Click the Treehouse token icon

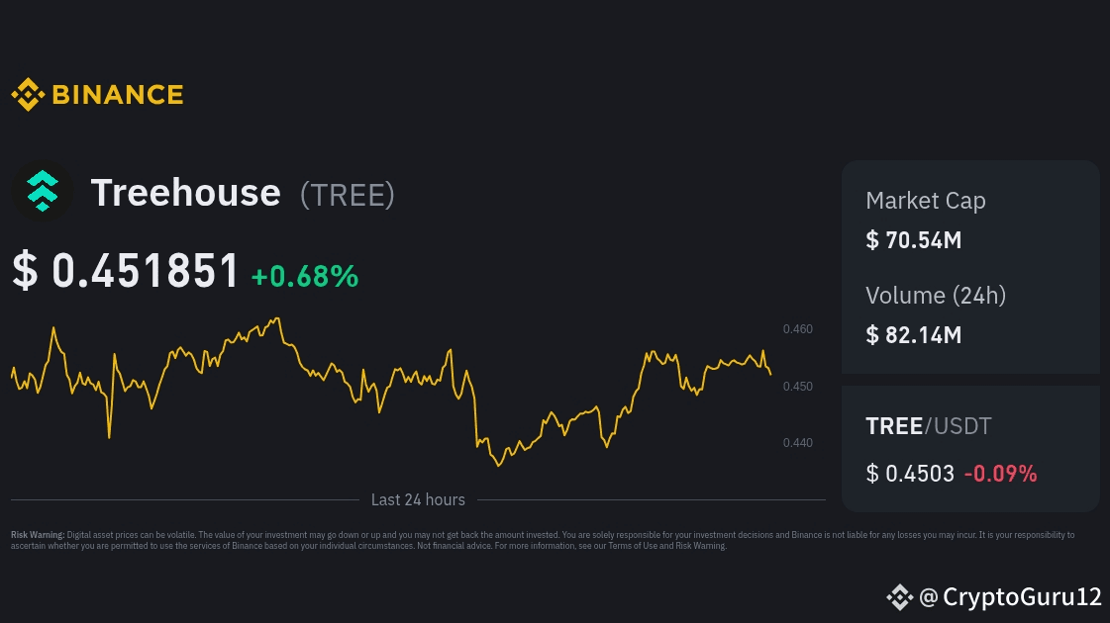pos(43,191)
